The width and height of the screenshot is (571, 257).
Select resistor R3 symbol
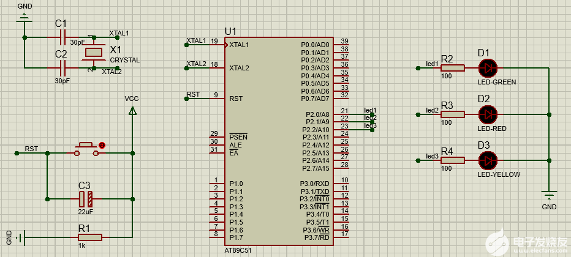click(x=453, y=114)
